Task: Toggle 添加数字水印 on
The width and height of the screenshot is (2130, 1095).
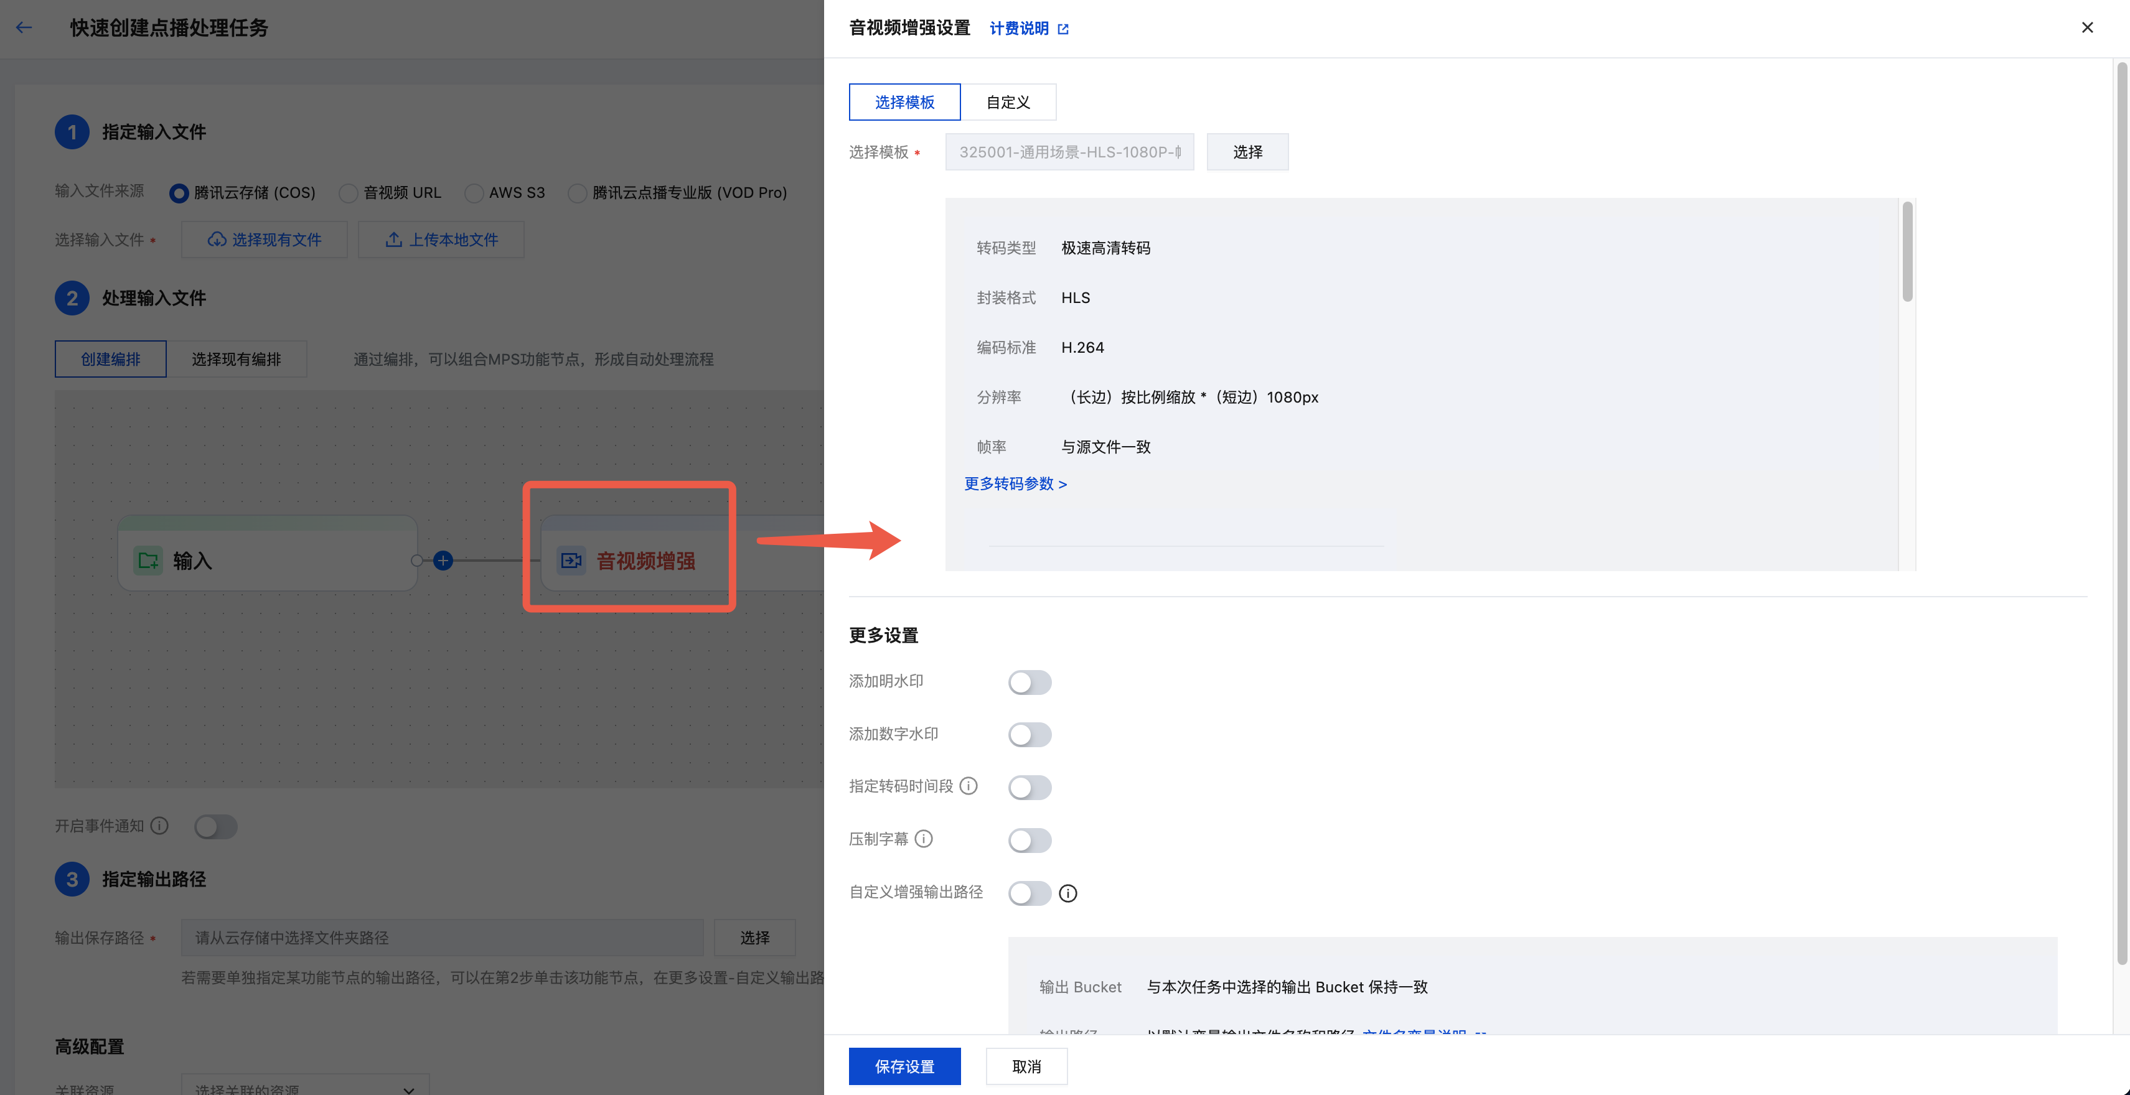Action: pyautogui.click(x=1029, y=735)
